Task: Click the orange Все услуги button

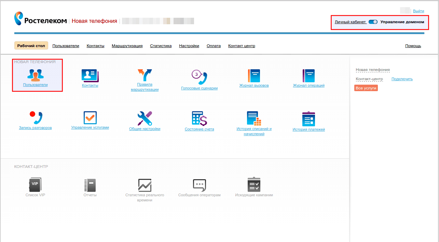Action: point(366,88)
